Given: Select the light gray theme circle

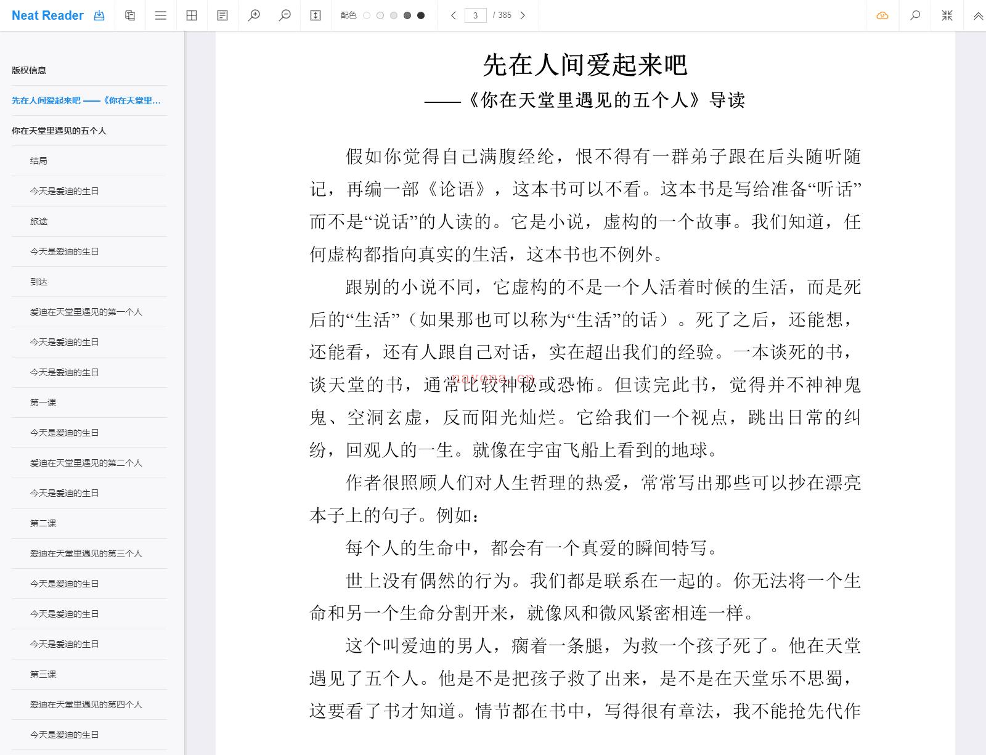Looking at the screenshot, I should point(380,15).
